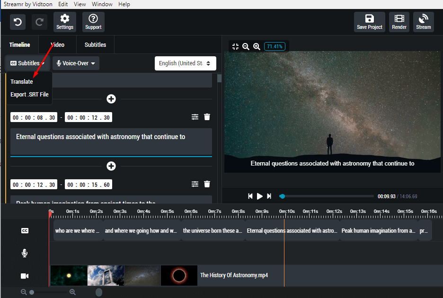Select 'and where we going' subtitle clip
Viewport: 443px width, 298px height.
coord(142,231)
